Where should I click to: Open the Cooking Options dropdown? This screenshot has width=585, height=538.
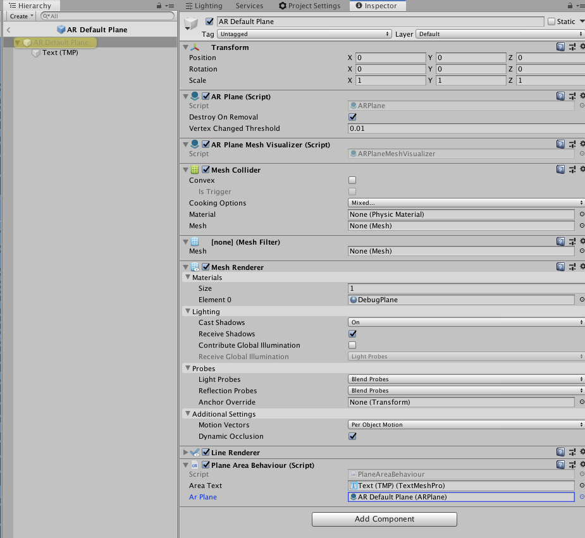pyautogui.click(x=466, y=203)
